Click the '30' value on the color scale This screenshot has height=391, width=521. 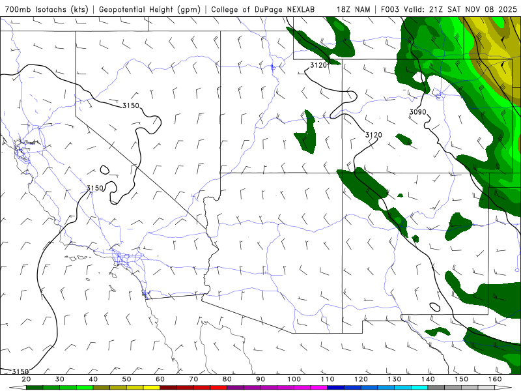coord(60,379)
